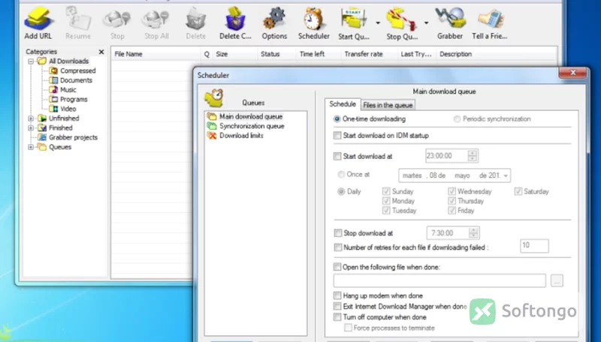The width and height of the screenshot is (601, 342).
Task: Enable Start download at checkbox
Action: tap(337, 156)
